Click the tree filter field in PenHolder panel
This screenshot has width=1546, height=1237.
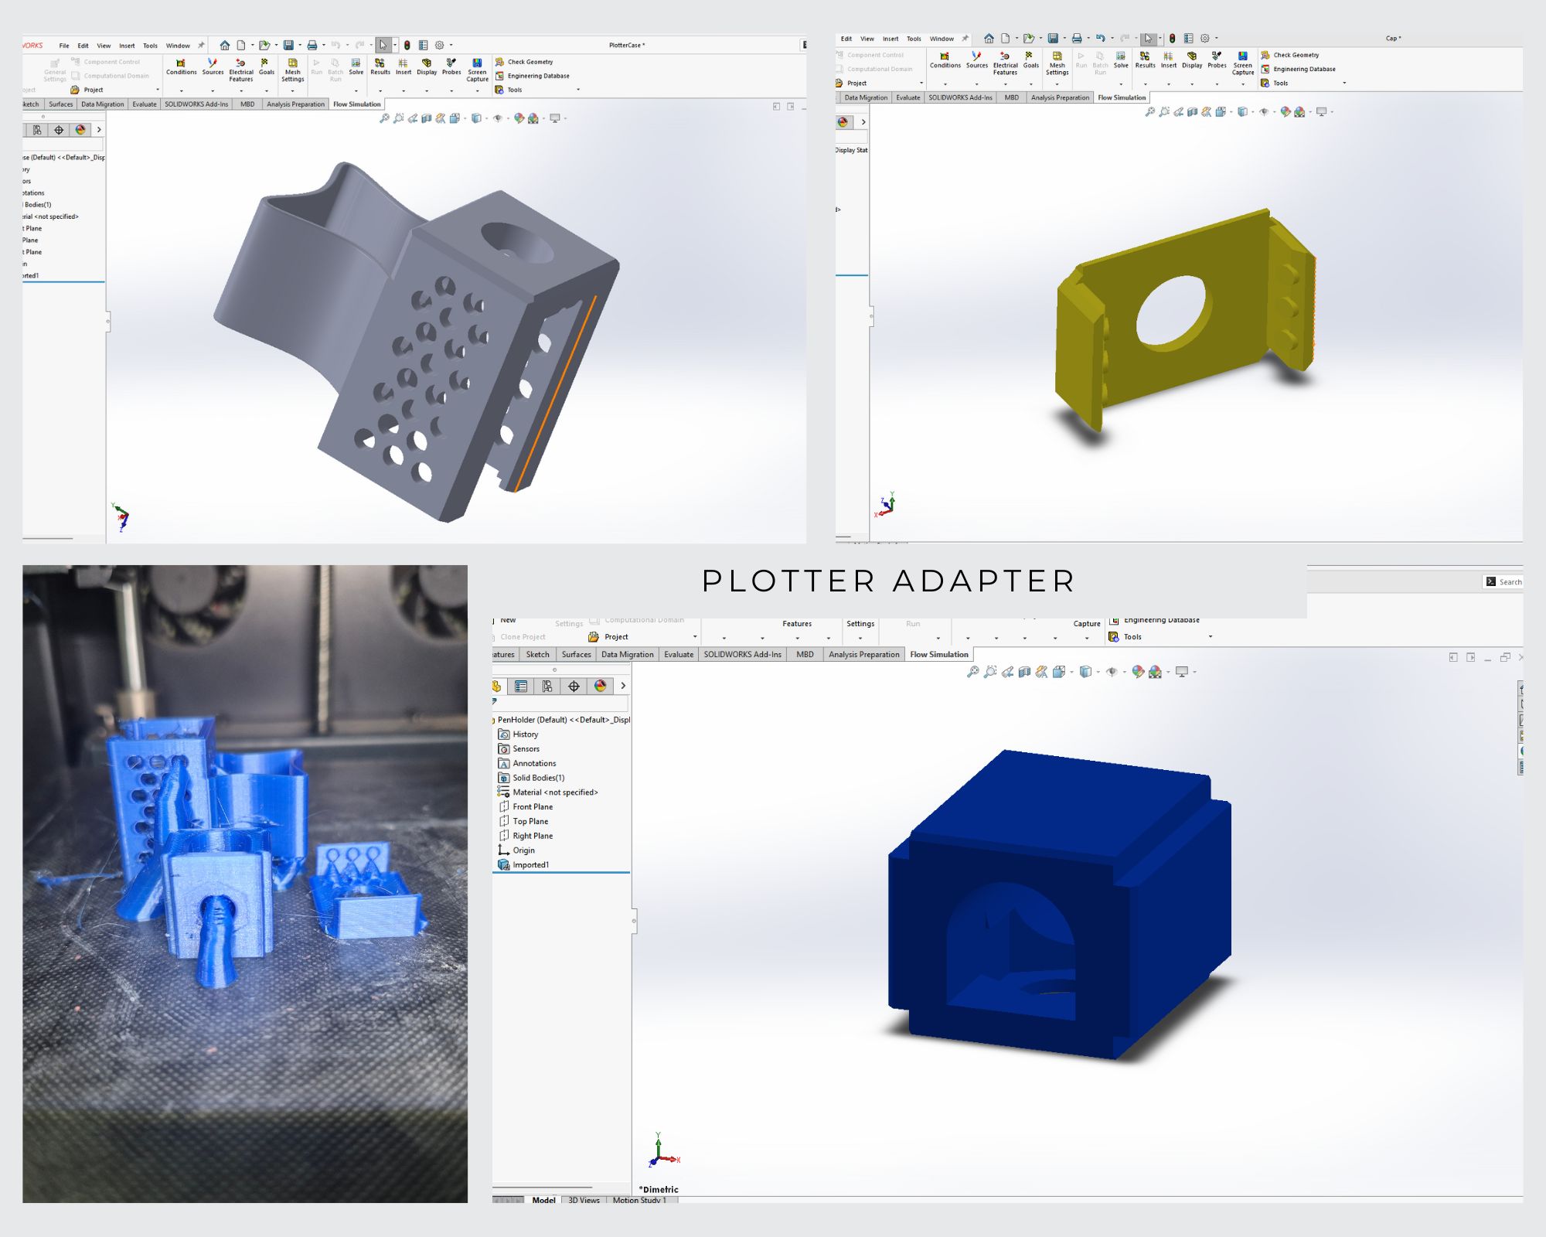coord(560,704)
